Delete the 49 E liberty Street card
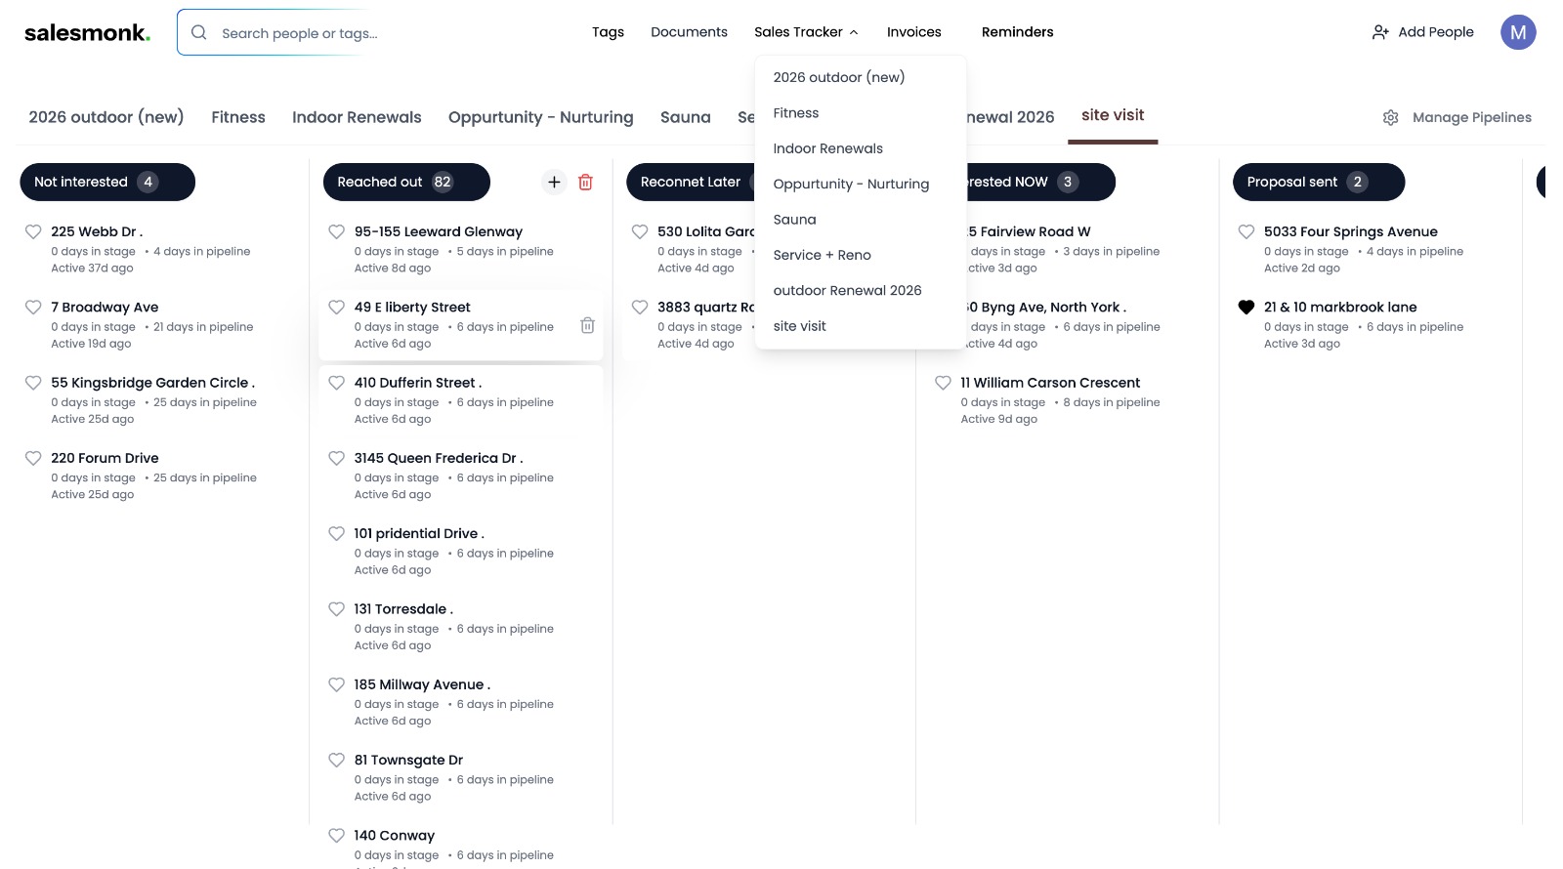 587,325
